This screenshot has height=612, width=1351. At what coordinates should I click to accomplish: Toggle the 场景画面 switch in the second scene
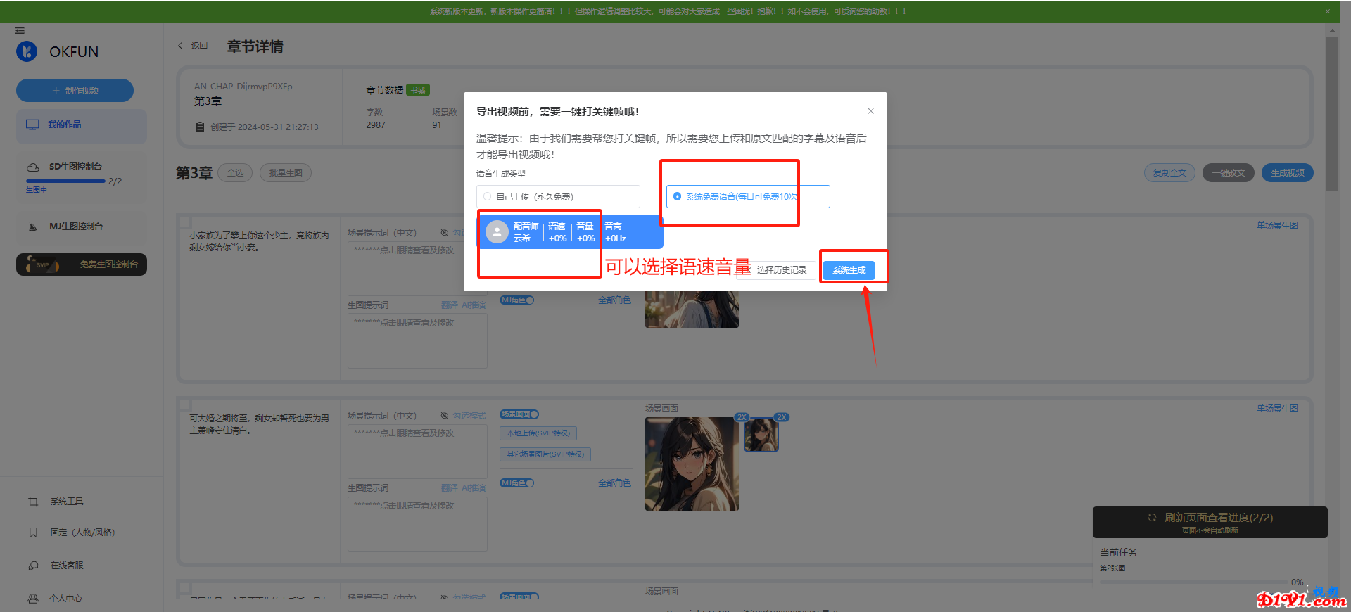coord(520,414)
